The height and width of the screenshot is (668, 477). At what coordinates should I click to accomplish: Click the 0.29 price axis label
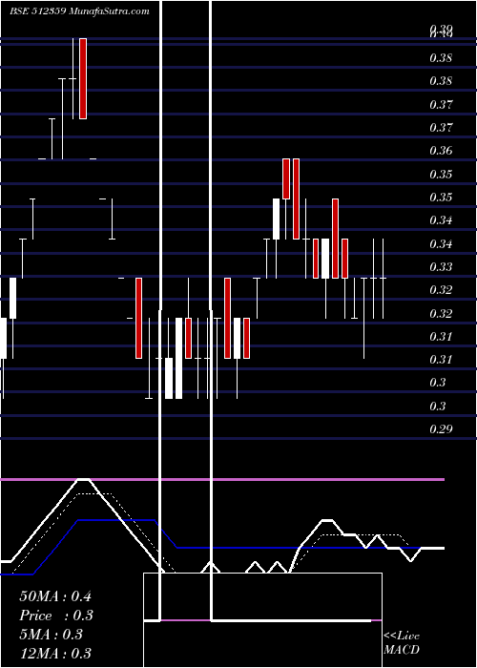click(x=441, y=429)
